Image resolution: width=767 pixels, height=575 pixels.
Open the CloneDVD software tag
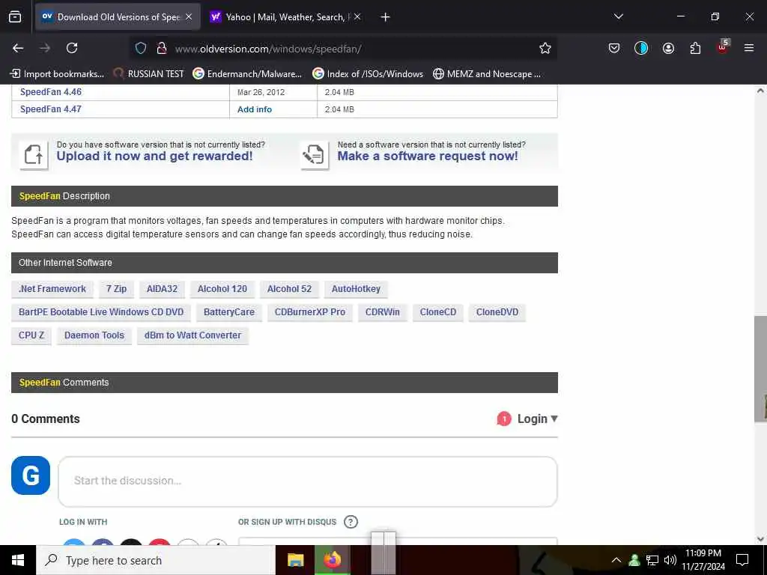[x=497, y=312]
